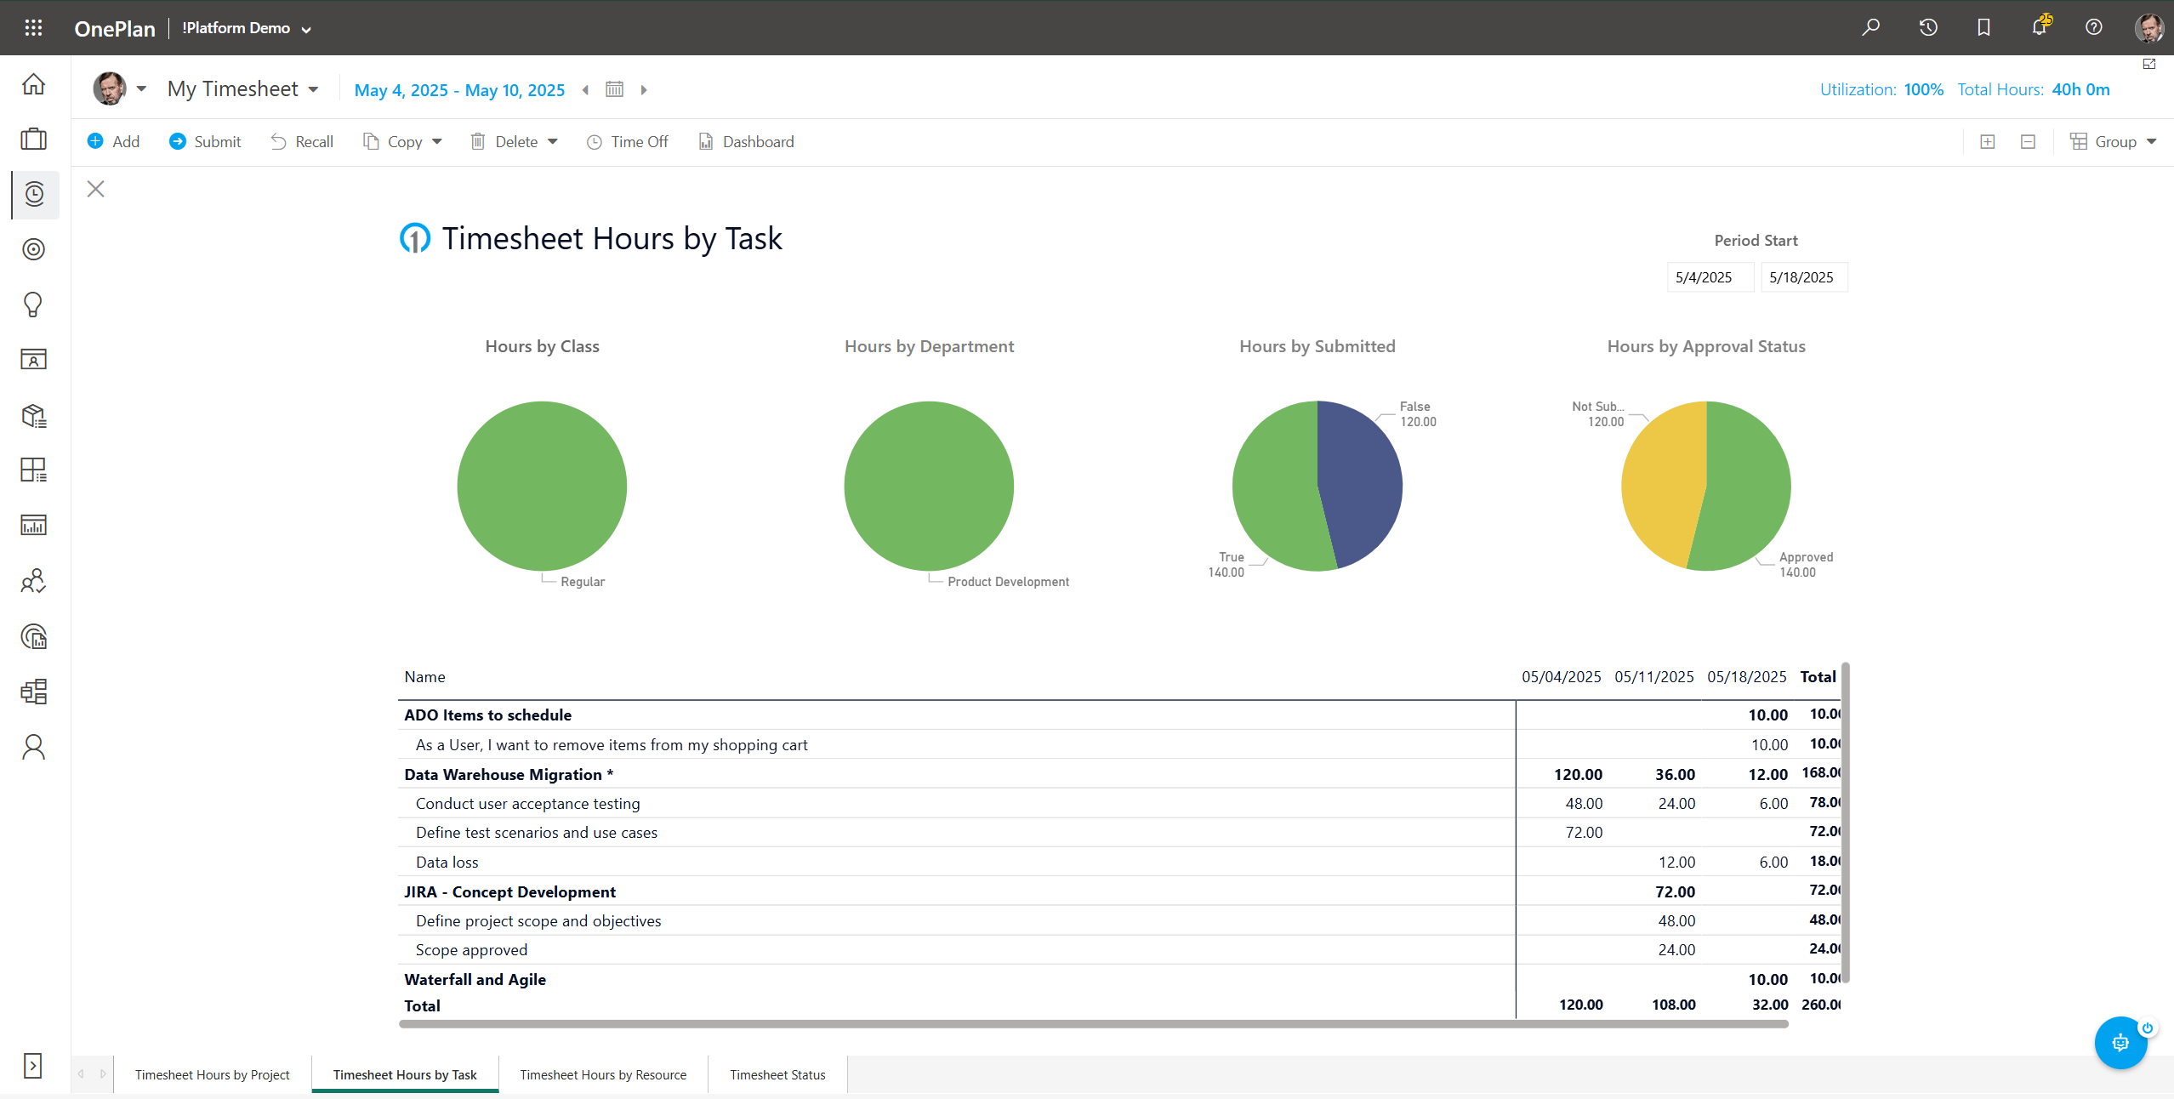
Task: Click the active timesheet clock icon in sidebar
Action: click(33, 195)
